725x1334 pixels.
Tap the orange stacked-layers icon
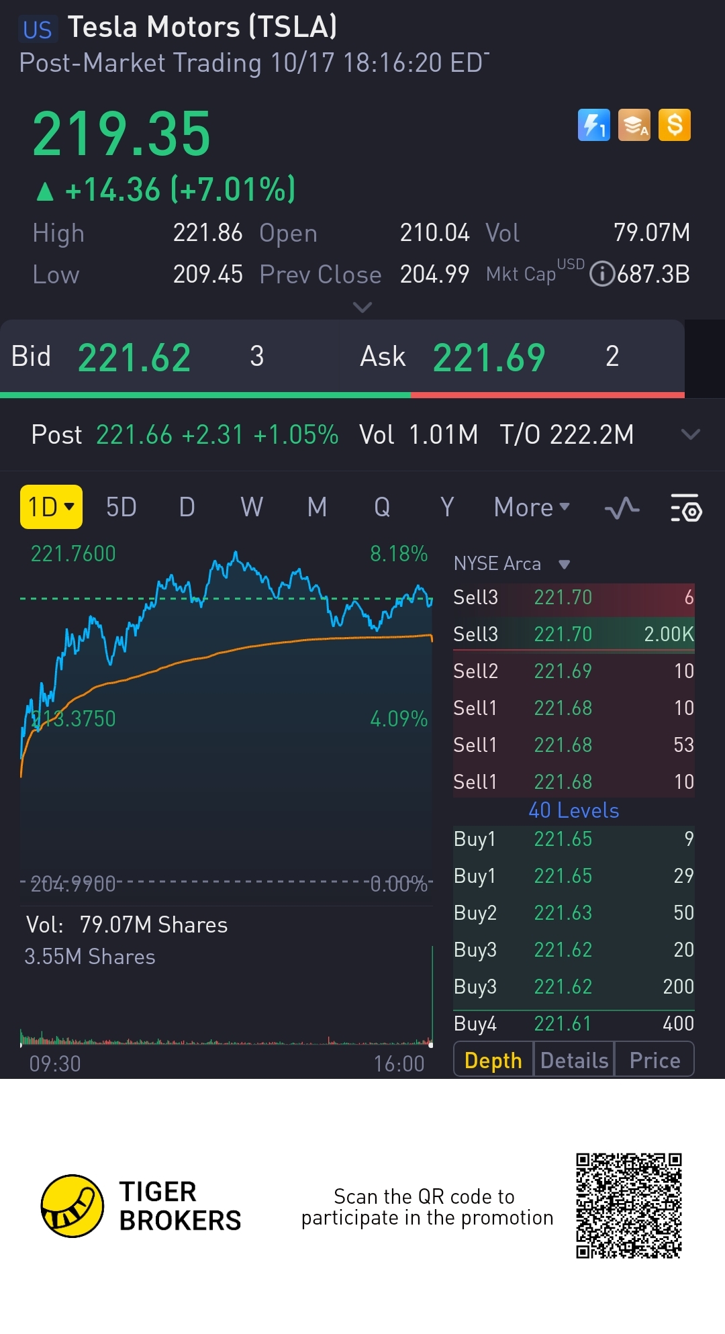pos(634,125)
